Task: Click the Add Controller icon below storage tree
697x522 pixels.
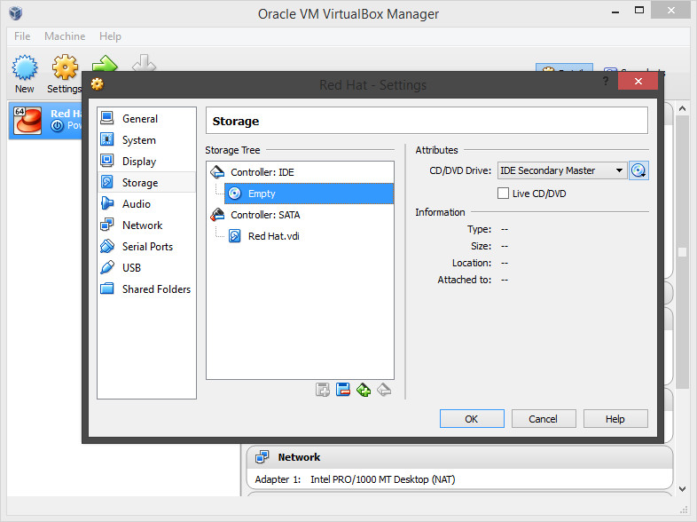Action: (323, 390)
